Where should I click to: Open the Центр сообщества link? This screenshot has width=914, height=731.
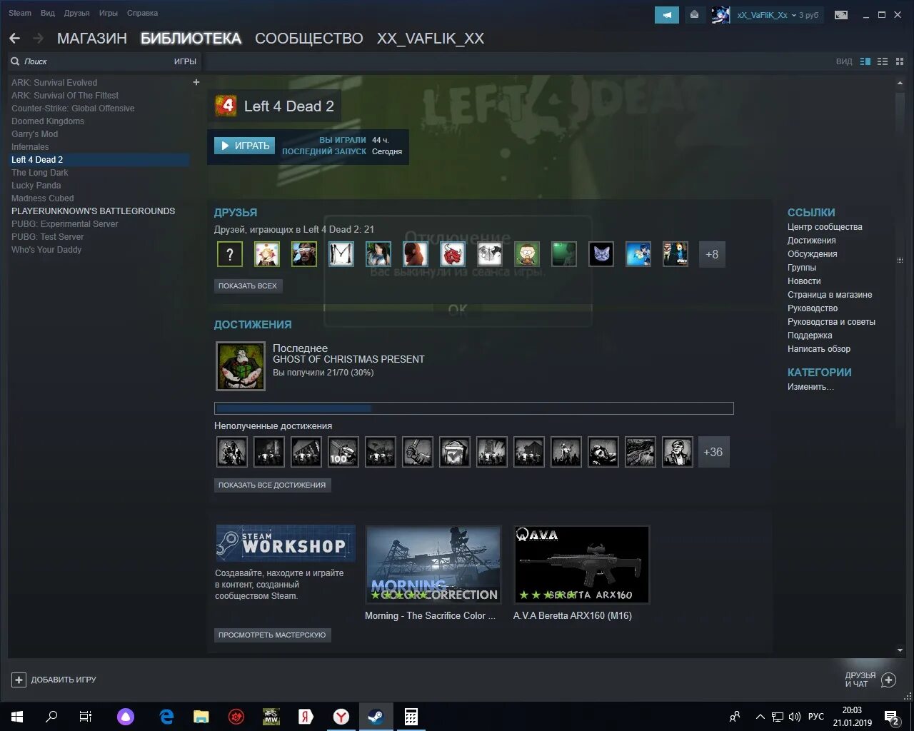825,227
